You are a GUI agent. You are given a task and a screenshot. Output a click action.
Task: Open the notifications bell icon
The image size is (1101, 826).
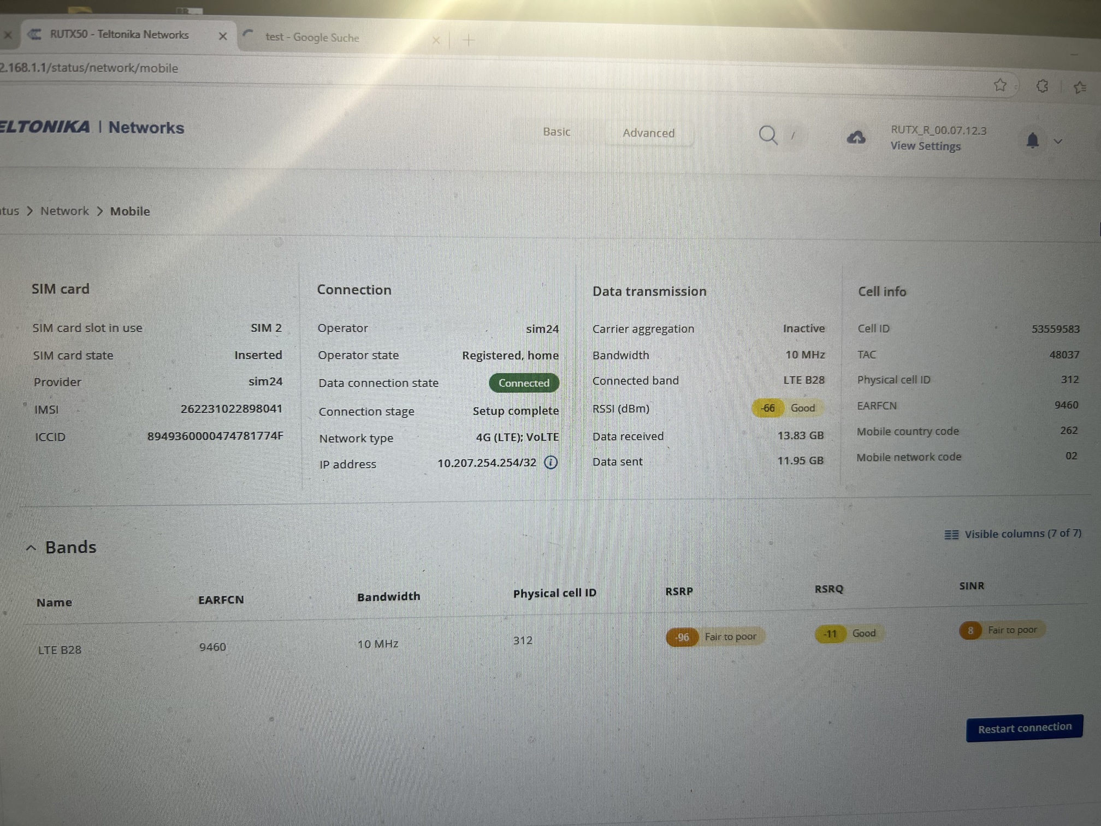[x=1032, y=140]
